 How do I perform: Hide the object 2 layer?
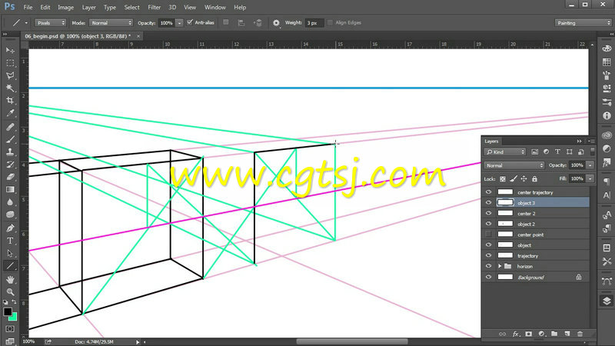488,224
